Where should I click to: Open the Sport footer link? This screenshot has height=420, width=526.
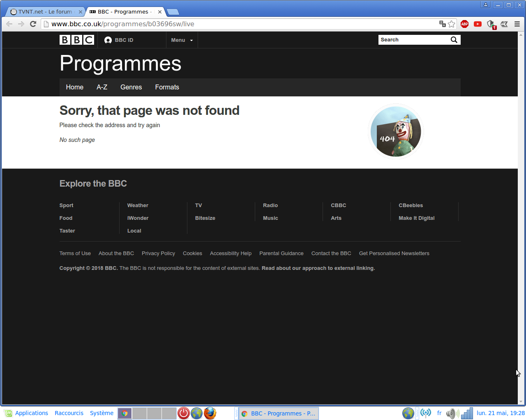click(x=66, y=205)
